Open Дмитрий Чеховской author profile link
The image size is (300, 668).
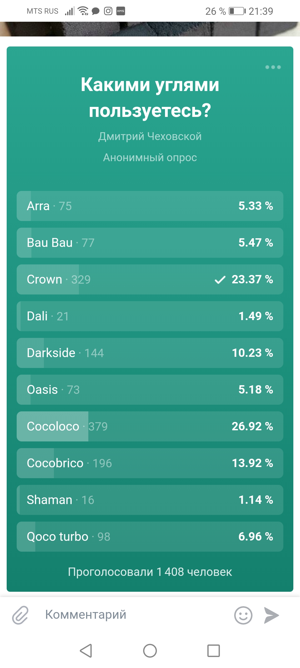[x=150, y=136]
